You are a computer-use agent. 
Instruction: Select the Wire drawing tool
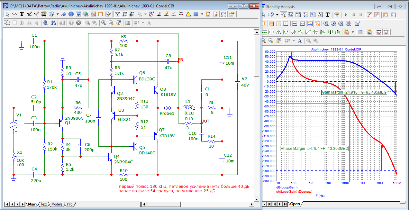point(29,14)
